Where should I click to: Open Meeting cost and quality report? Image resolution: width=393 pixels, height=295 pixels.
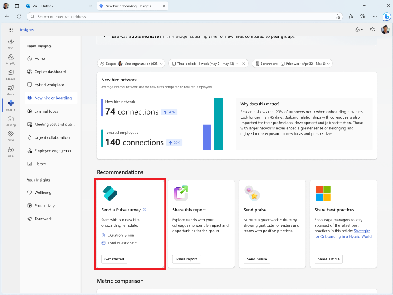[x=51, y=124]
